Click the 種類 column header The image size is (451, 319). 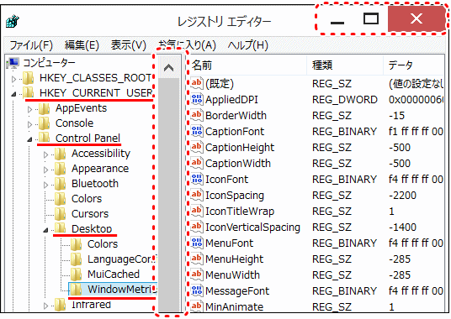pos(345,65)
